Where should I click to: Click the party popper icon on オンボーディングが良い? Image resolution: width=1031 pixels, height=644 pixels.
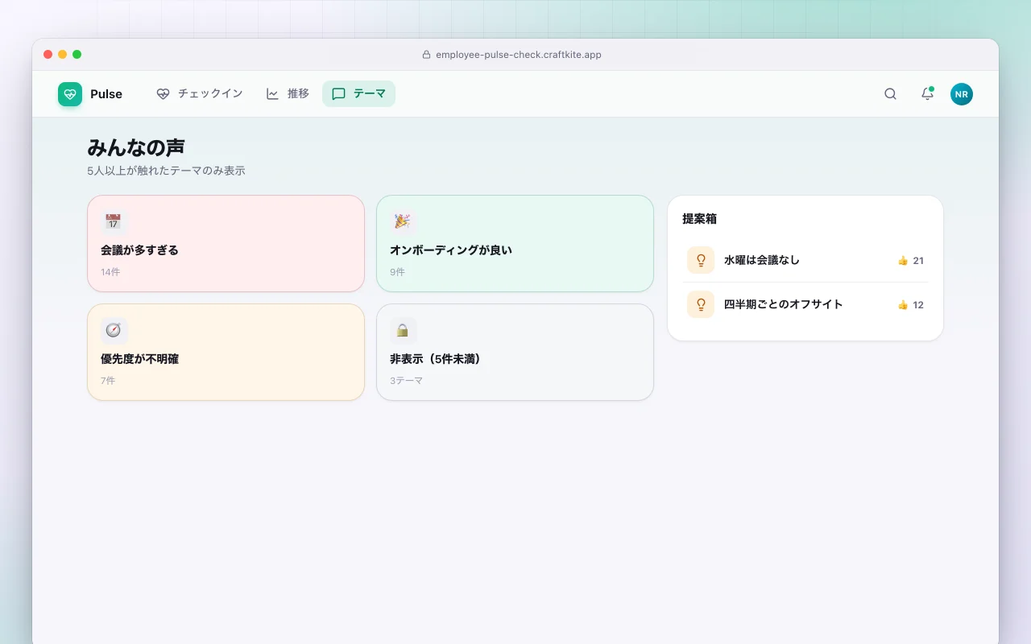pos(402,221)
